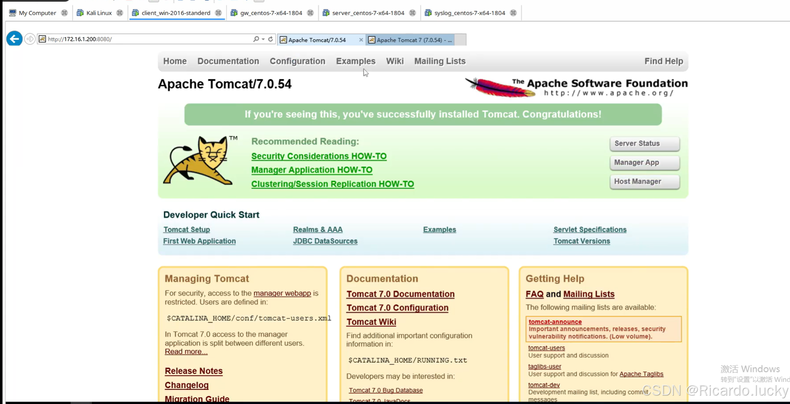The width and height of the screenshot is (790, 404).
Task: Click the Manager App button
Action: [x=644, y=163]
